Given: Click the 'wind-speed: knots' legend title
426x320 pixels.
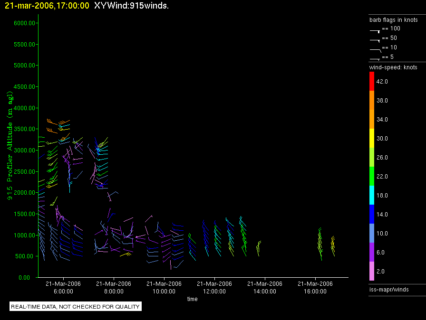Looking at the screenshot, I should pyautogui.click(x=393, y=67).
